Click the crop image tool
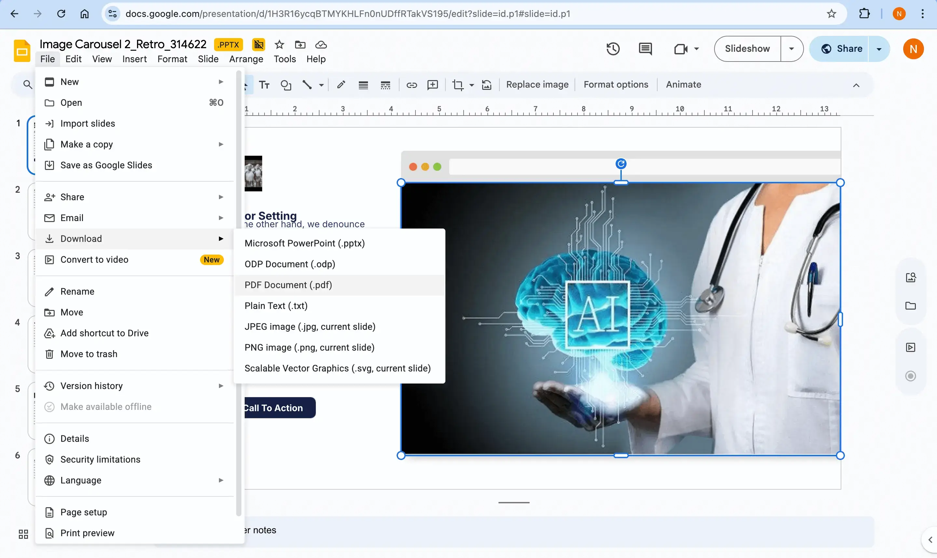Image resolution: width=937 pixels, height=558 pixels. coord(458,85)
